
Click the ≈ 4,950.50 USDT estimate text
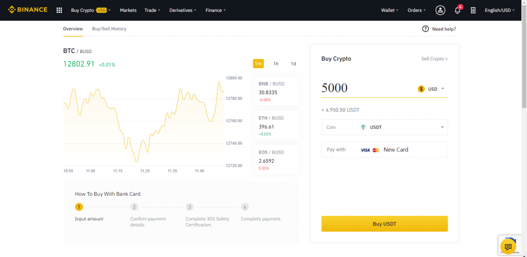point(341,110)
